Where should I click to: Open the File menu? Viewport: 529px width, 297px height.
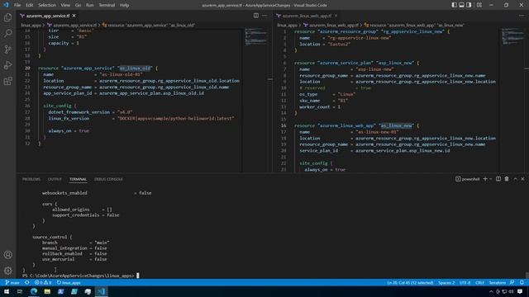tap(17, 5)
